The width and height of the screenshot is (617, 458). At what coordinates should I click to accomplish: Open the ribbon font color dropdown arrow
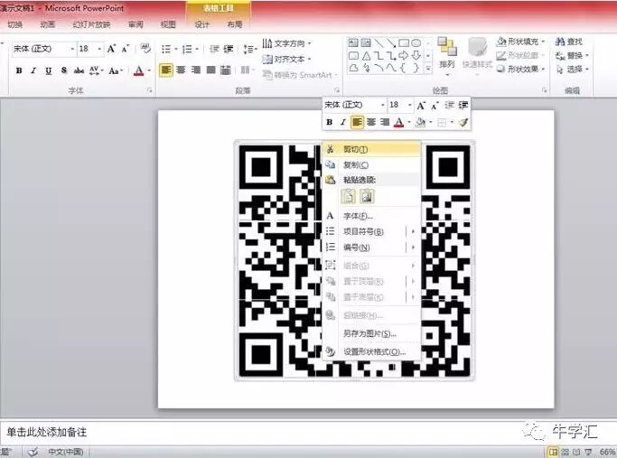coord(150,70)
